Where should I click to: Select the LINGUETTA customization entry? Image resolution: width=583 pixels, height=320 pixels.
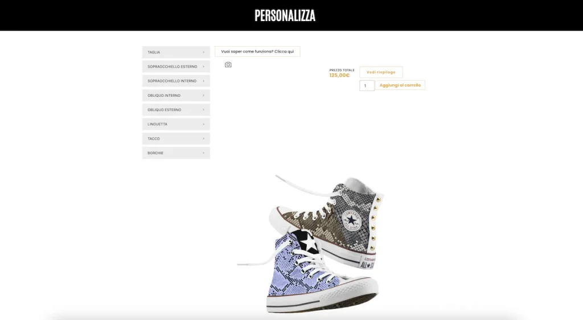[157, 124]
